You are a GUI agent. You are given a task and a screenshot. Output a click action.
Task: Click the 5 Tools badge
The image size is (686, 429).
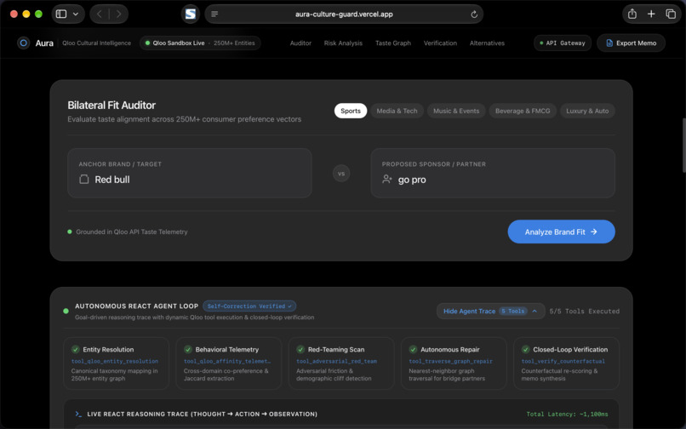click(512, 312)
